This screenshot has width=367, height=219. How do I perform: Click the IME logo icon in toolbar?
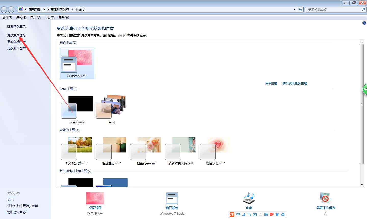pos(232,215)
